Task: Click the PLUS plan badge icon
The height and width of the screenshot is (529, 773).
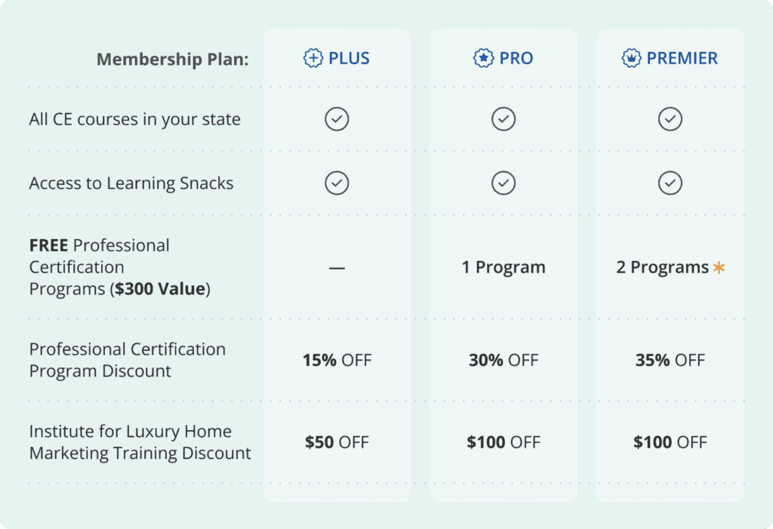Action: 313,58
